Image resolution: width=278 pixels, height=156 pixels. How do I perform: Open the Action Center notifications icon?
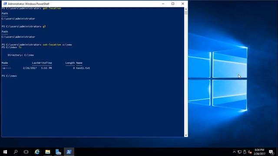(x=271, y=152)
